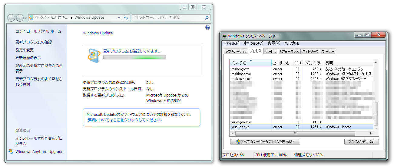394x168 pixels.
Task: Click process list scroll up arrow
Action: [x=376, y=62]
